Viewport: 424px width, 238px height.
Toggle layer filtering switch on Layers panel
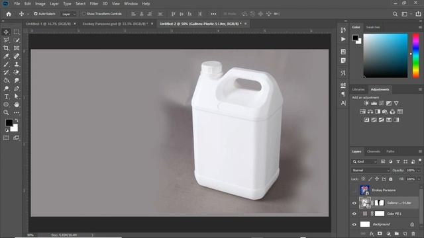coord(420,161)
